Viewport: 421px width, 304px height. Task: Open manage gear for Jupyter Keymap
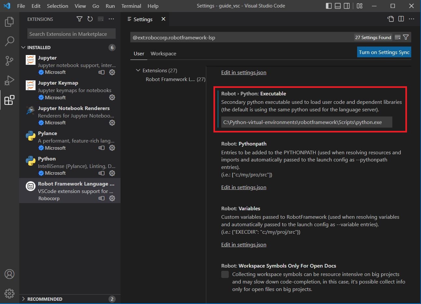[x=112, y=97]
